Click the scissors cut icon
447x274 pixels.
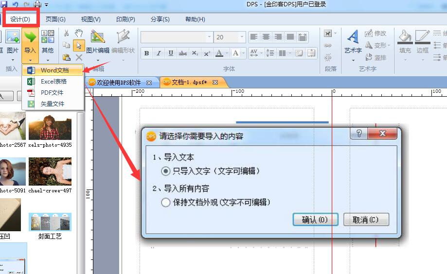coord(67,33)
